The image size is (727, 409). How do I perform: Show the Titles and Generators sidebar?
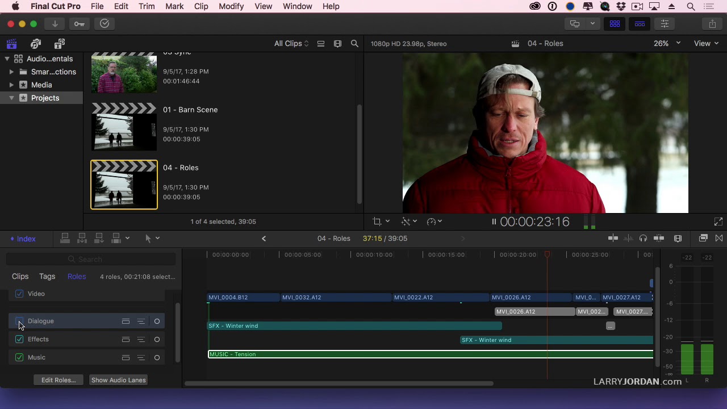coord(60,44)
